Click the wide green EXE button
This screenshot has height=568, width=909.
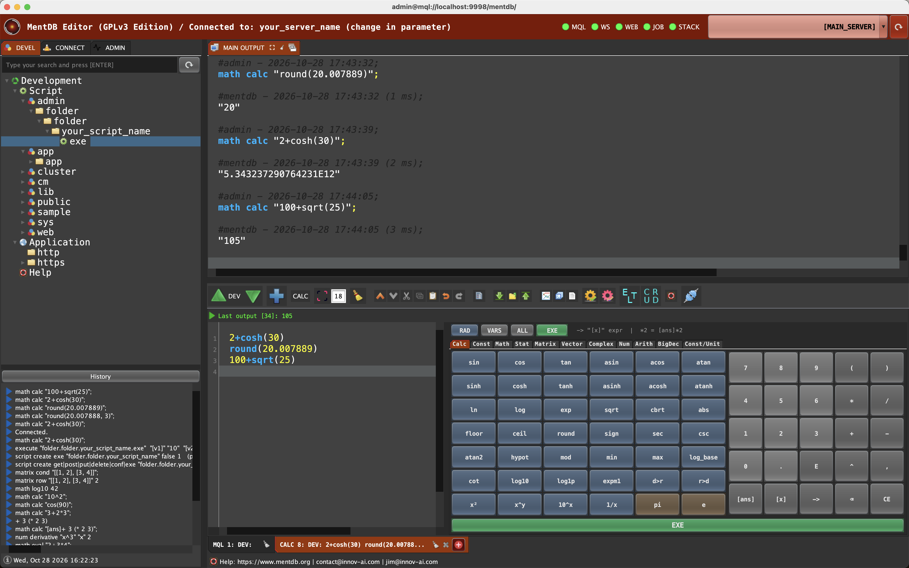coord(677,525)
